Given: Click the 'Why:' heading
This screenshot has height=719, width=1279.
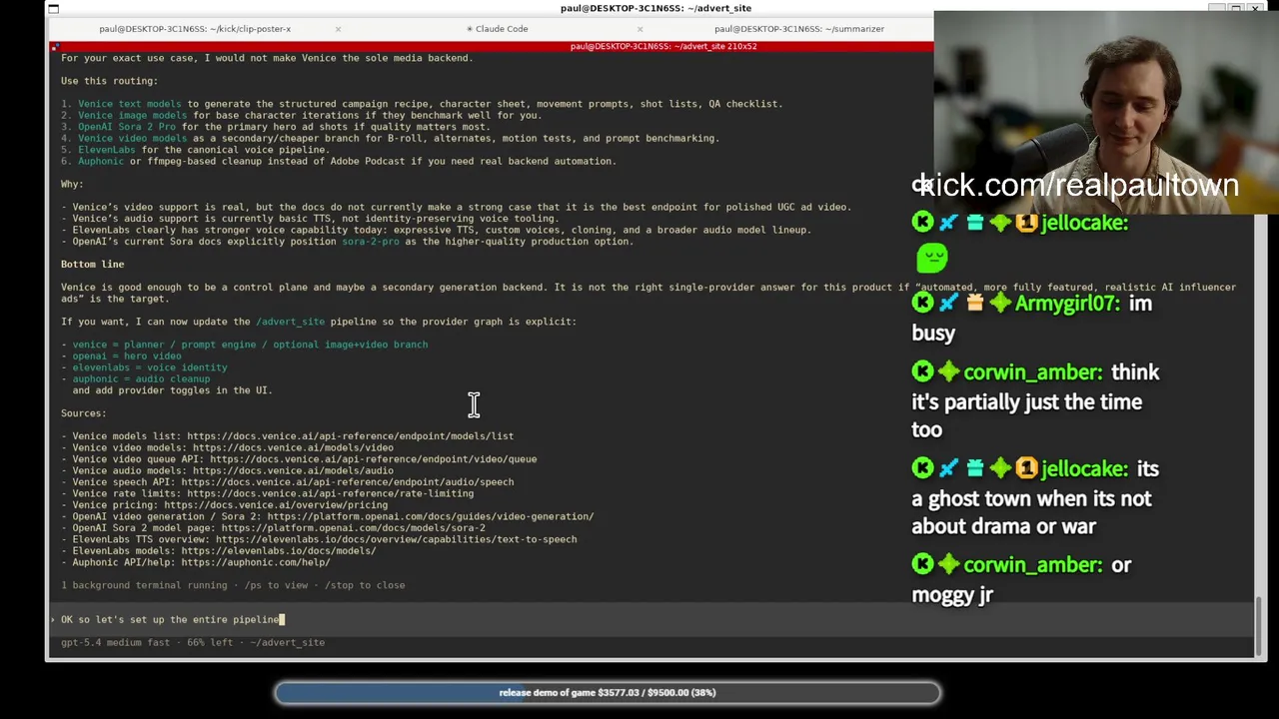Looking at the screenshot, I should 72,184.
